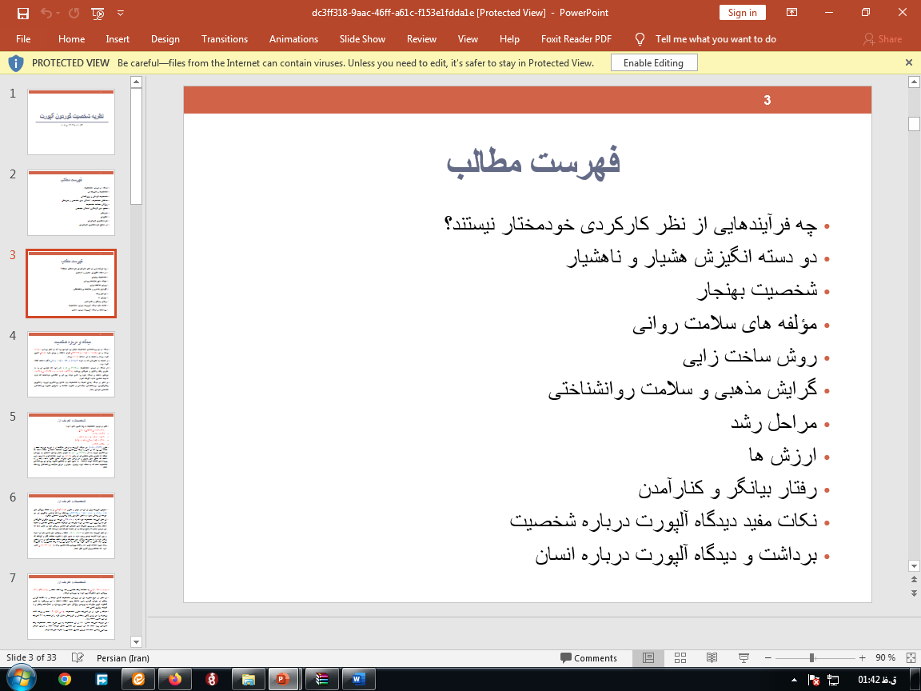Switch to Normal view

(648, 658)
